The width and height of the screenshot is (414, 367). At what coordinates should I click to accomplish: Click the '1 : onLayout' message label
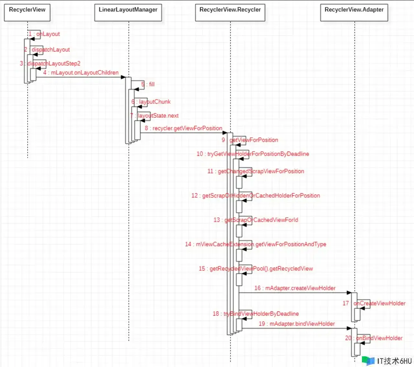pyautogui.click(x=44, y=34)
